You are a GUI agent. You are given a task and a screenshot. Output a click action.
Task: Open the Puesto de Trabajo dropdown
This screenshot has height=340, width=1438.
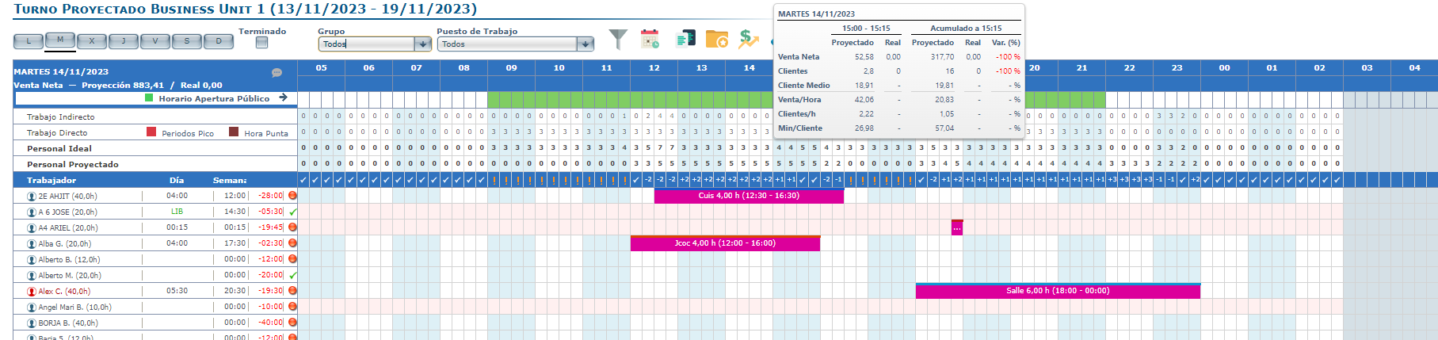click(x=585, y=44)
